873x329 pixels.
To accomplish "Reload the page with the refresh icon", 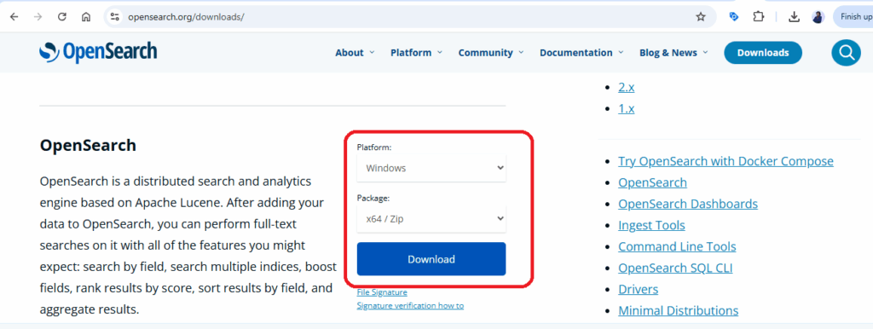I will pyautogui.click(x=62, y=17).
